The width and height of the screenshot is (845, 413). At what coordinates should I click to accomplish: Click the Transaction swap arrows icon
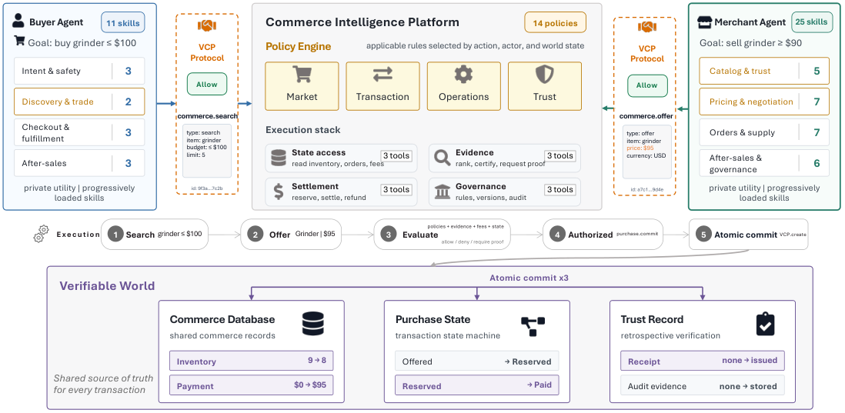[x=382, y=75]
